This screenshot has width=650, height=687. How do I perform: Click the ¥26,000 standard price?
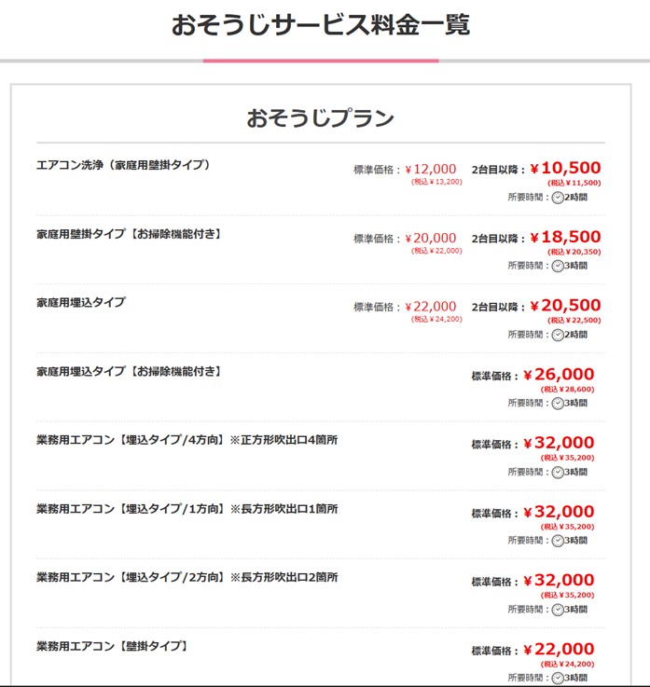(x=559, y=376)
